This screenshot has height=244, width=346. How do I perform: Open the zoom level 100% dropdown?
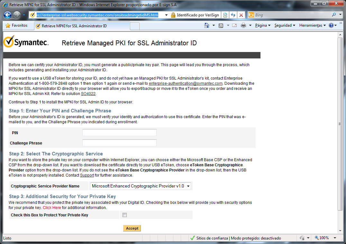[335, 238]
